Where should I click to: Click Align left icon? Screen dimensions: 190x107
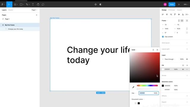click(163, 15)
